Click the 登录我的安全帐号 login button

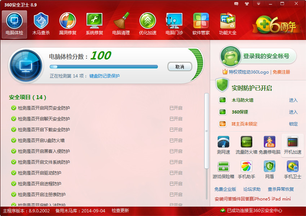click(x=258, y=56)
